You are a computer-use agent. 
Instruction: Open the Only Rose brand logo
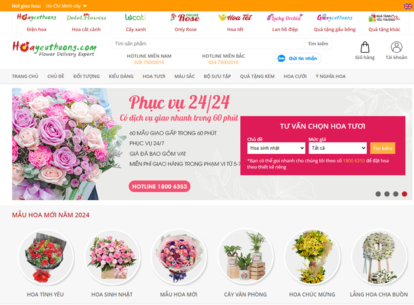coord(185,18)
